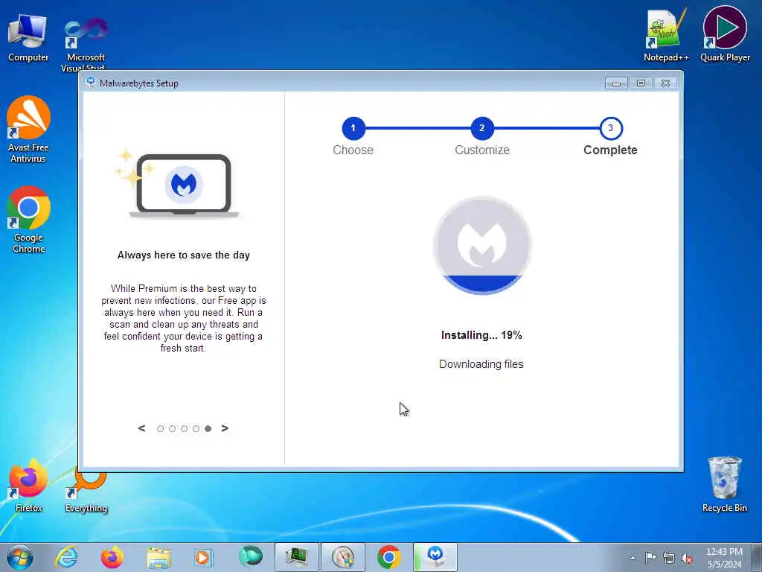Click the circular install progress indicator
The image size is (762, 572).
point(482,245)
